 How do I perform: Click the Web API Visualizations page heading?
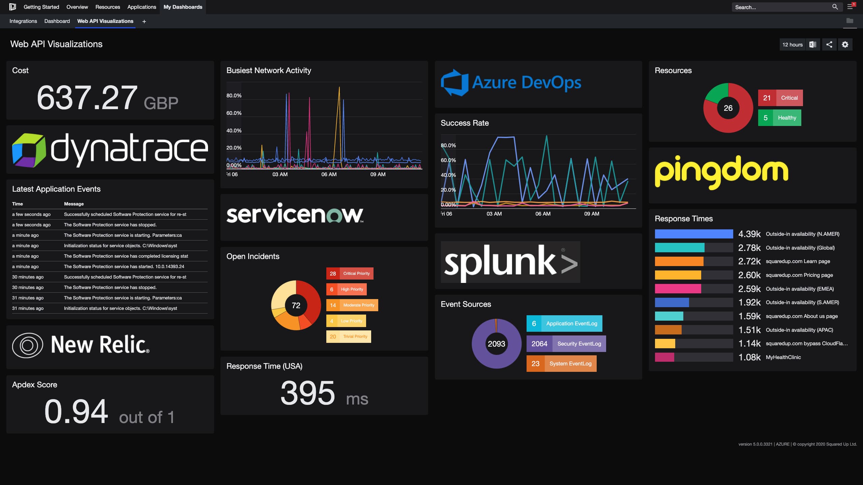pos(56,44)
